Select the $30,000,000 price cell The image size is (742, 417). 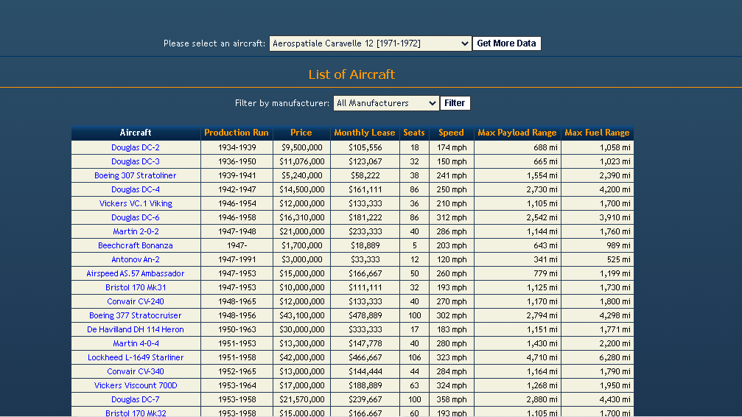coord(301,329)
